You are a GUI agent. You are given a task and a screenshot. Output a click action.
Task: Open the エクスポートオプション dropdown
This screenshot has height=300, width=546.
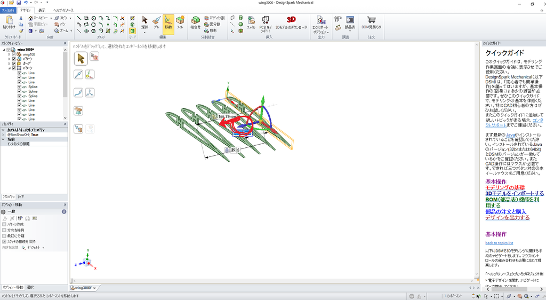click(x=320, y=29)
